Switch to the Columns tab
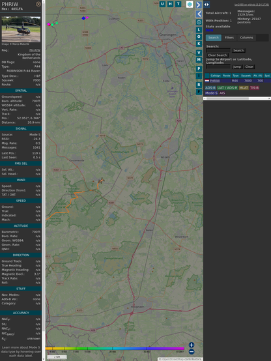271x361 pixels. 246,38
